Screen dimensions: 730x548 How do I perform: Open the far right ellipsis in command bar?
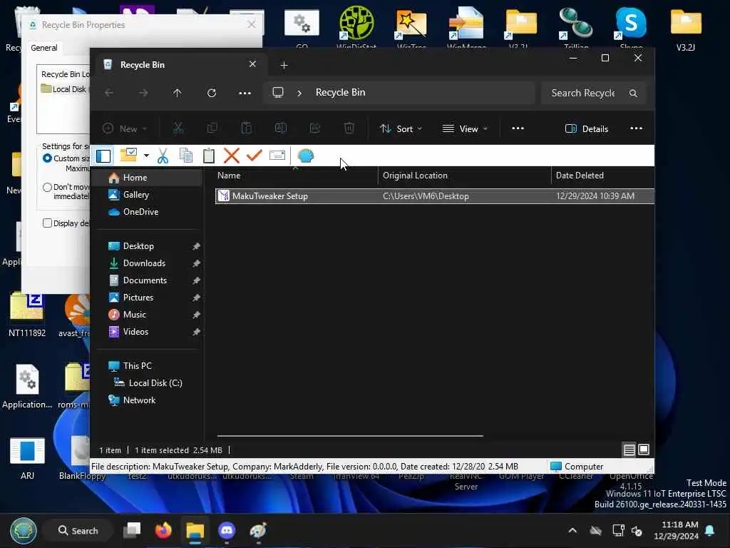tap(636, 128)
